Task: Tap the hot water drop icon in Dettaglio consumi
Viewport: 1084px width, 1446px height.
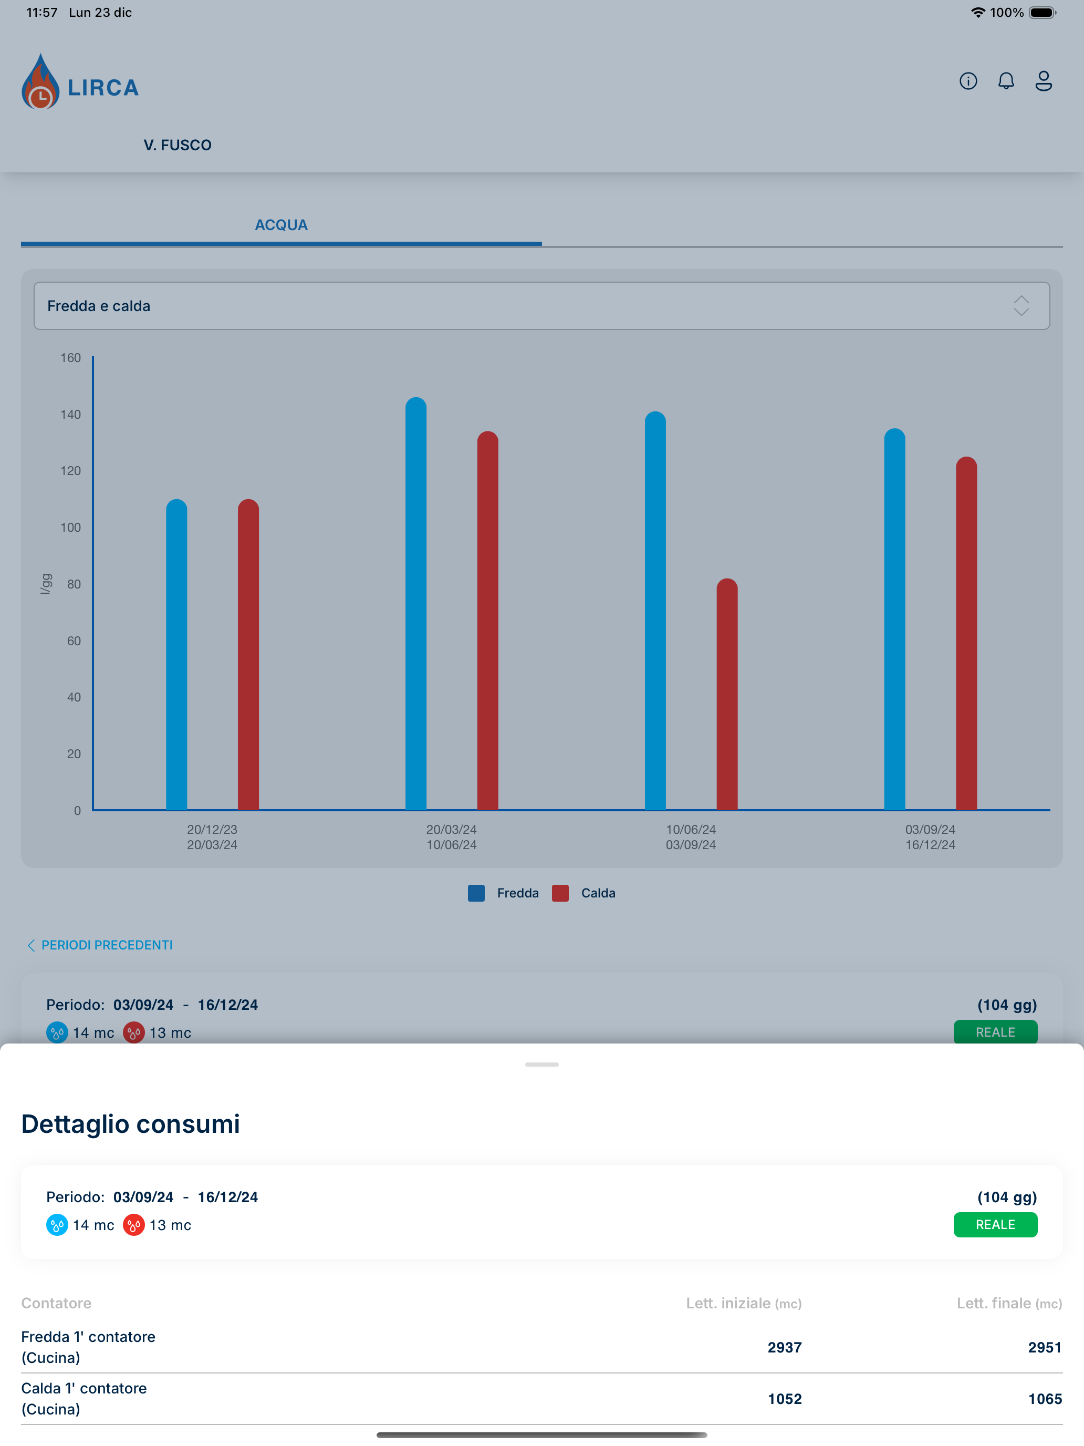Action: pos(133,1224)
